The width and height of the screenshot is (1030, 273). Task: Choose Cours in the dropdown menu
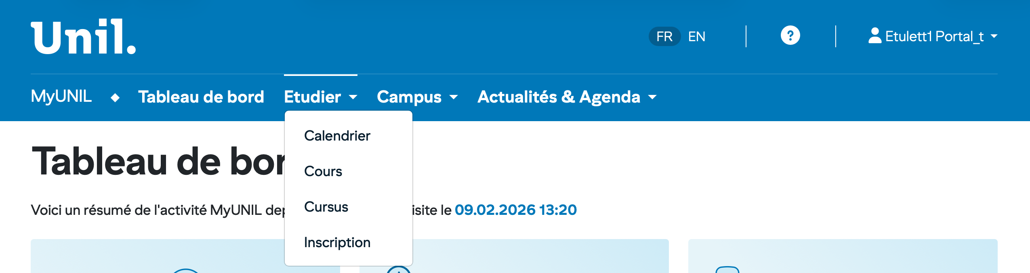coord(323,171)
